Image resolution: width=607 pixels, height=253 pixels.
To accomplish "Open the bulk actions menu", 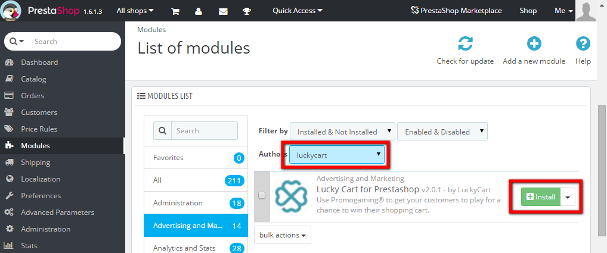I will [283, 235].
